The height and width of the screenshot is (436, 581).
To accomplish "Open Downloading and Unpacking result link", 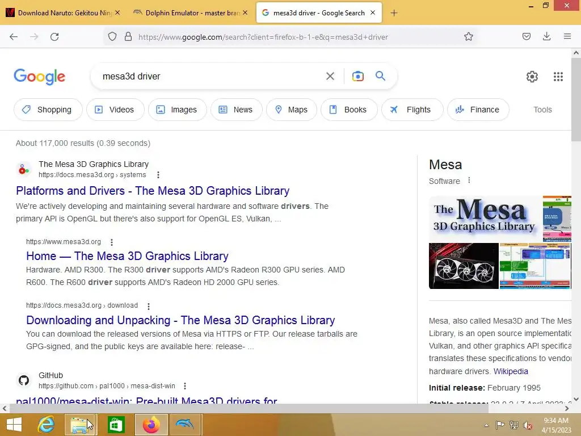I will pyautogui.click(x=180, y=320).
